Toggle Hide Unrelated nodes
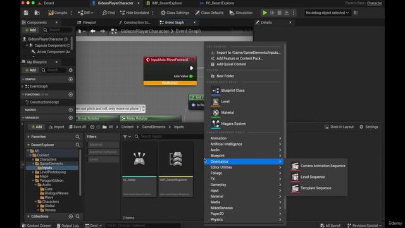The width and height of the screenshot is (405, 228). (134, 13)
